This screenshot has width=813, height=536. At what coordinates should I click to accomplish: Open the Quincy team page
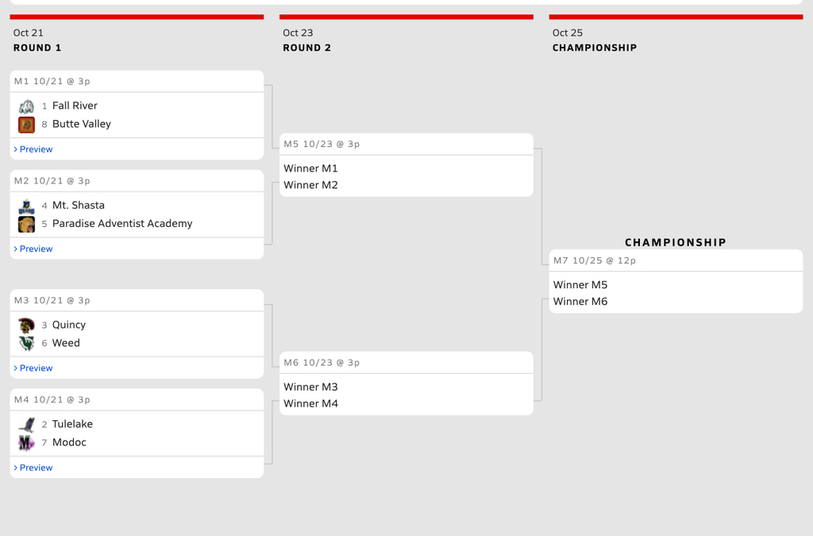69,325
